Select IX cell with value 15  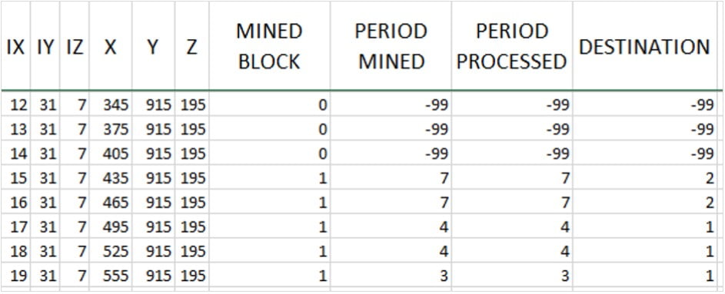coord(15,178)
